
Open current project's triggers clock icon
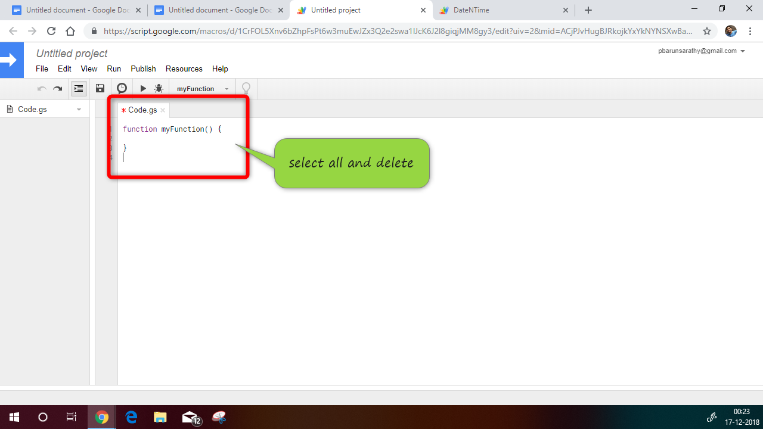(122, 88)
